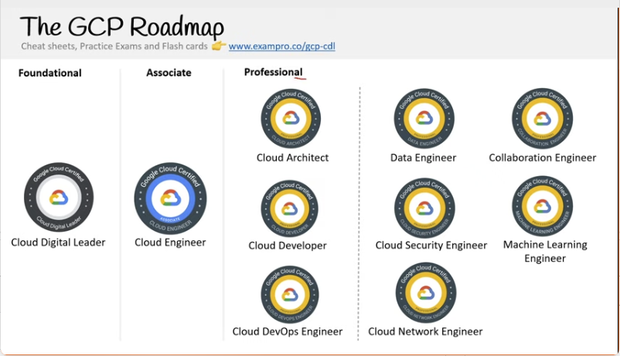Click the Cloud Digital Leader badge
This screenshot has height=356, width=620.
(x=59, y=198)
